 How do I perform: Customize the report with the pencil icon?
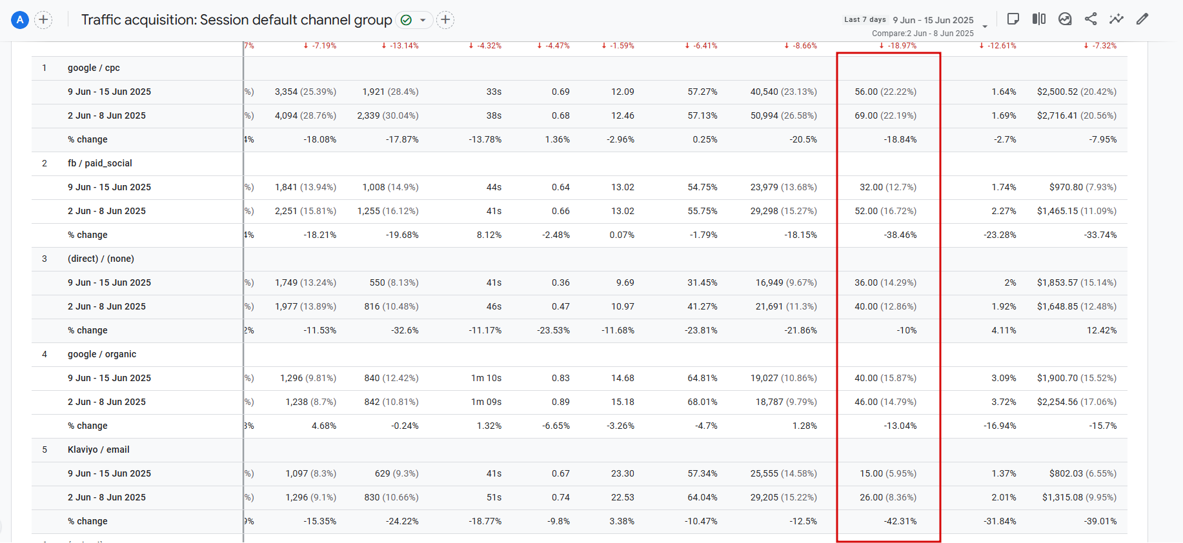[x=1142, y=19]
